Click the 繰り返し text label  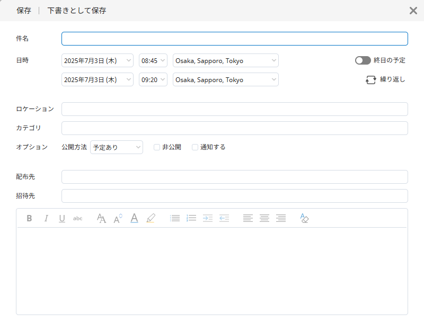pos(393,79)
